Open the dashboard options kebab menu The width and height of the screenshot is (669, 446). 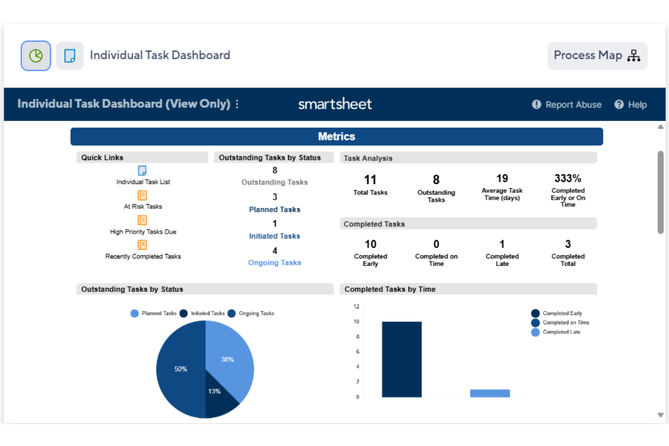point(237,104)
